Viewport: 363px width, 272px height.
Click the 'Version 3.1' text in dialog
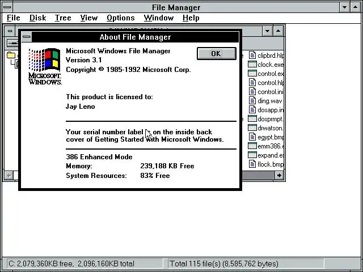(84, 60)
